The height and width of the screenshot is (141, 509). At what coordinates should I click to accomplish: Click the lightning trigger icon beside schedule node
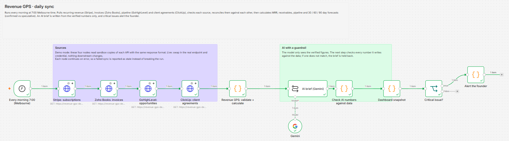[10, 89]
